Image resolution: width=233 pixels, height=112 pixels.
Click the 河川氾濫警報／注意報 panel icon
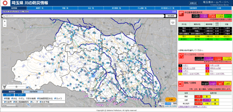pyautogui.click(x=181, y=56)
